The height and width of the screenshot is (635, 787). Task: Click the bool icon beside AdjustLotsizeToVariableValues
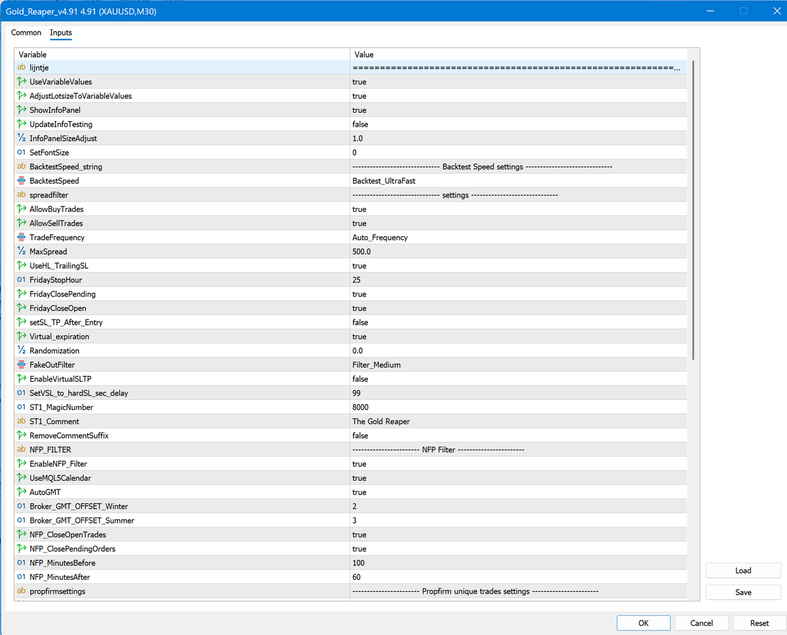coord(22,96)
